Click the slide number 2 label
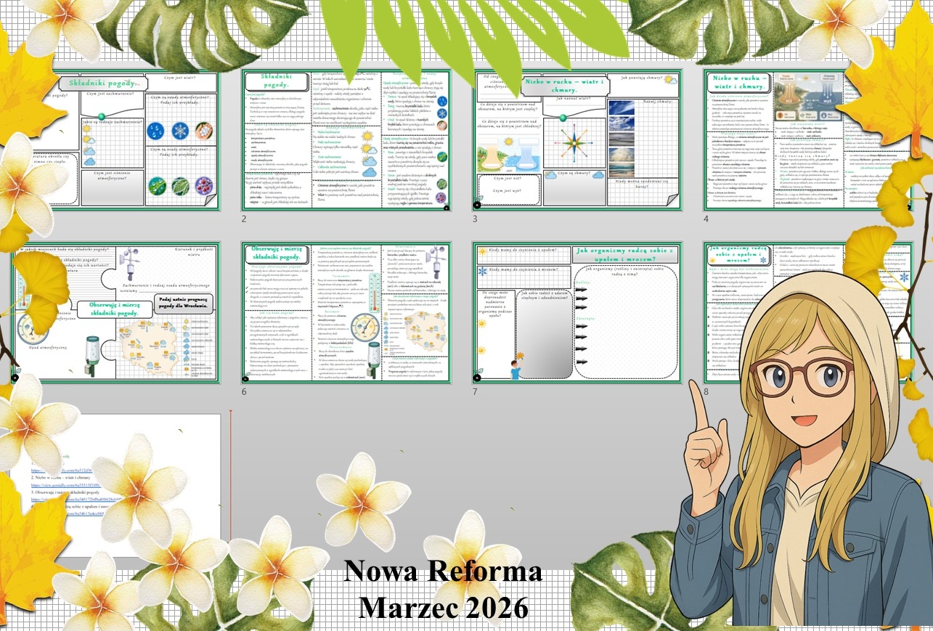The height and width of the screenshot is (631, 933). 245,219
